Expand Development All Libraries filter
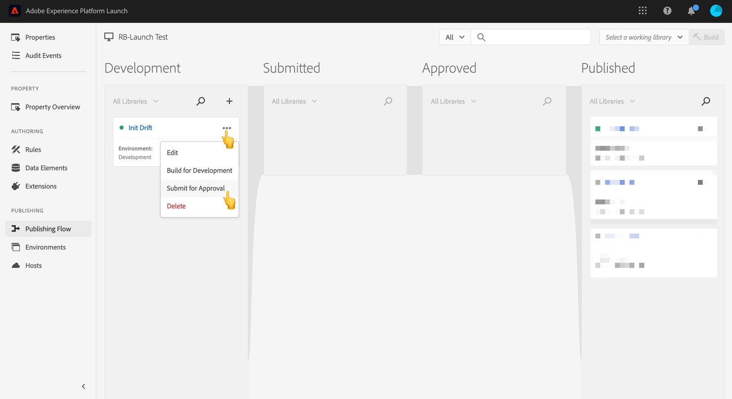The height and width of the screenshot is (399, 732). point(136,101)
